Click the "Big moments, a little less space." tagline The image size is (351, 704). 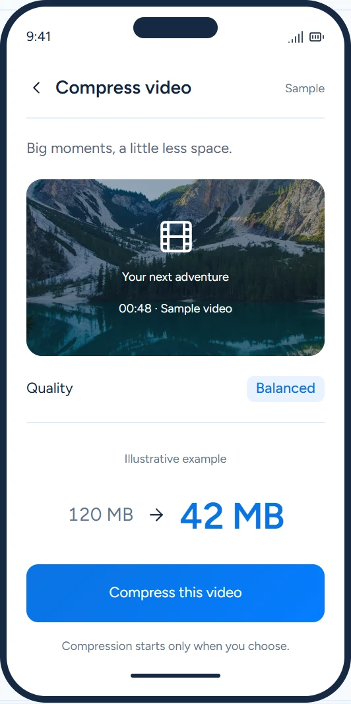pyautogui.click(x=129, y=148)
